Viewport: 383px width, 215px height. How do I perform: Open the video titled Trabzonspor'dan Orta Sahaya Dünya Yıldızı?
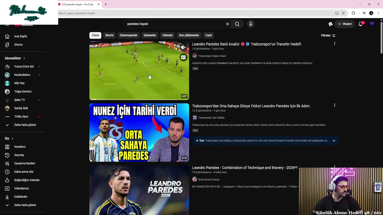click(x=251, y=106)
